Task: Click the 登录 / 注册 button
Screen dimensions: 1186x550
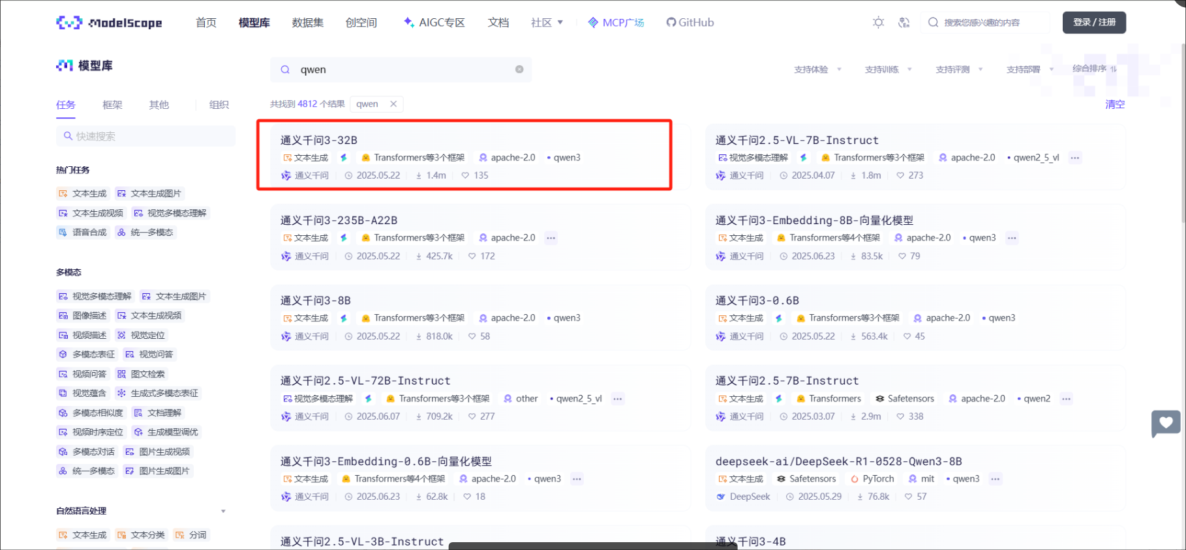Action: point(1094,22)
